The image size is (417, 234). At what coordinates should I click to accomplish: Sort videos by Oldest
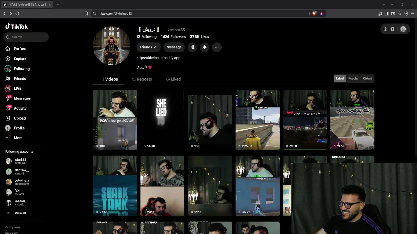pos(367,78)
